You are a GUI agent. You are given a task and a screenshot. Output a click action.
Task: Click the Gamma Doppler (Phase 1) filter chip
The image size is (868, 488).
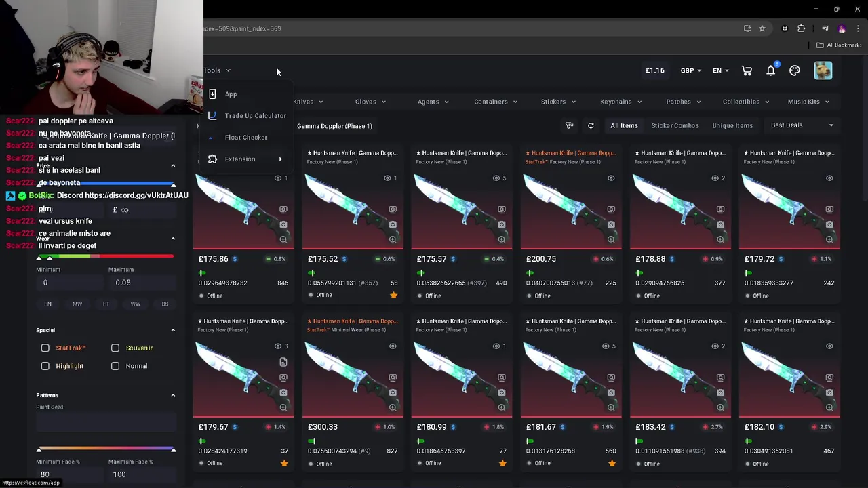(334, 126)
